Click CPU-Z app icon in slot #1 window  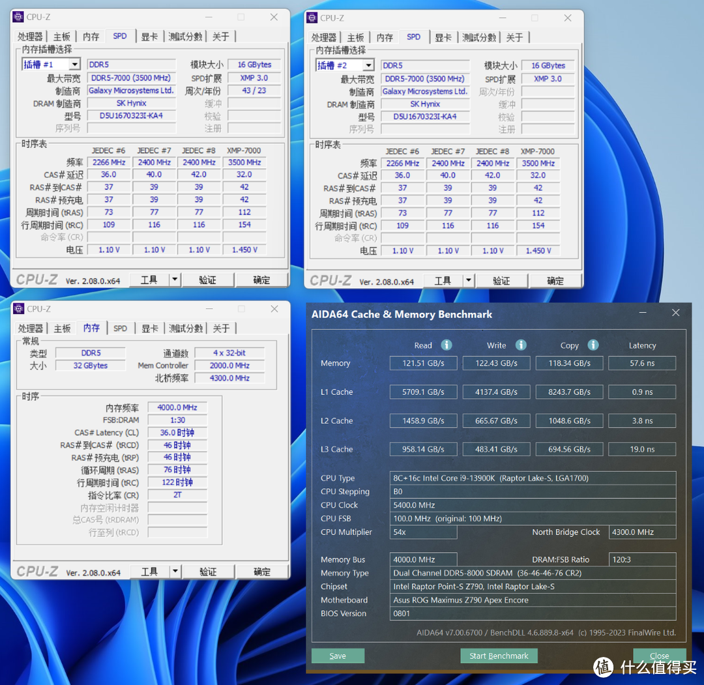(x=18, y=17)
